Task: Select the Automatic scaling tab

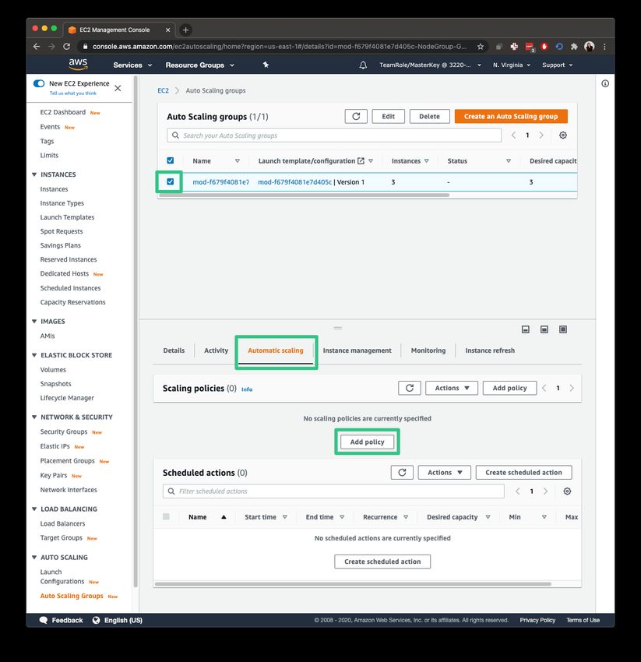Action: [x=275, y=350]
